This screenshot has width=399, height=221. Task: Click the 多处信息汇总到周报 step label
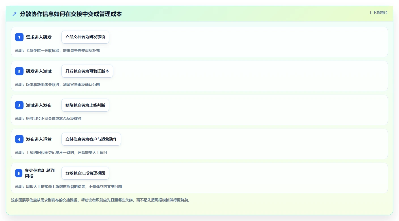click(40, 173)
